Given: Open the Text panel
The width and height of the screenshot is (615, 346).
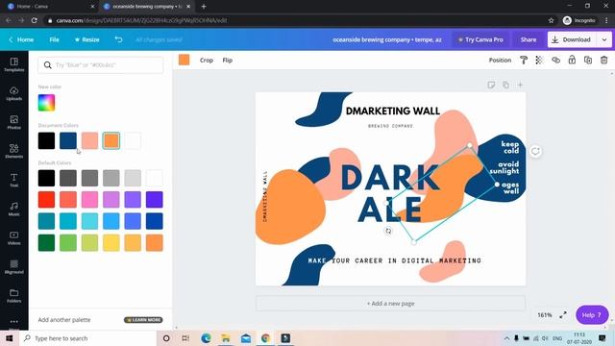Looking at the screenshot, I should click(x=14, y=180).
